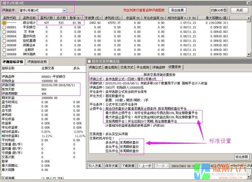Open the 评测品种 tab

coord(159,67)
